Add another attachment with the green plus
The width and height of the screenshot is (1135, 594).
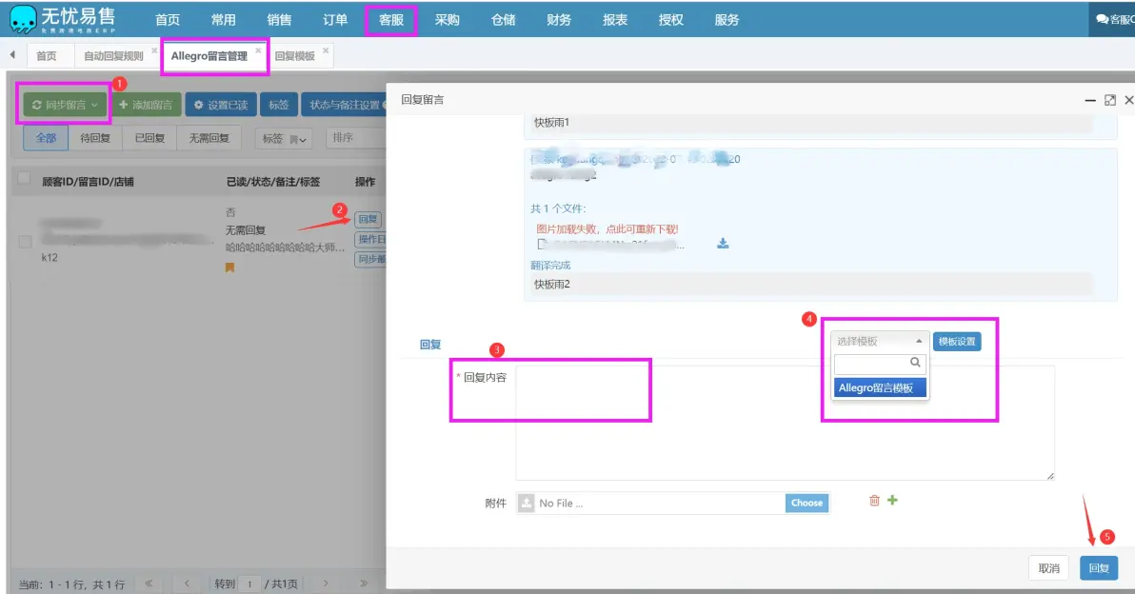892,500
